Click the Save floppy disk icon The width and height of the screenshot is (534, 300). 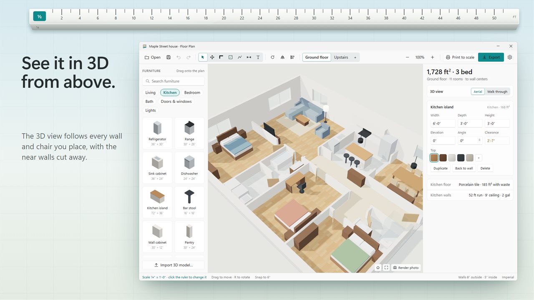point(169,57)
